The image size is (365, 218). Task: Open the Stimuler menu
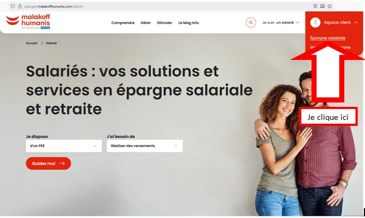pos(164,23)
